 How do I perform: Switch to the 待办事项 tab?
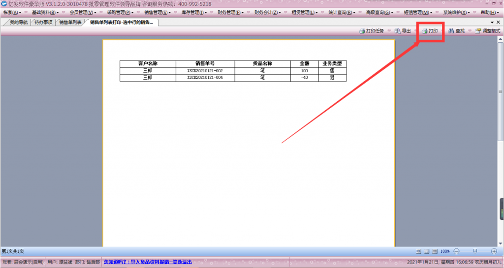[x=43, y=23]
